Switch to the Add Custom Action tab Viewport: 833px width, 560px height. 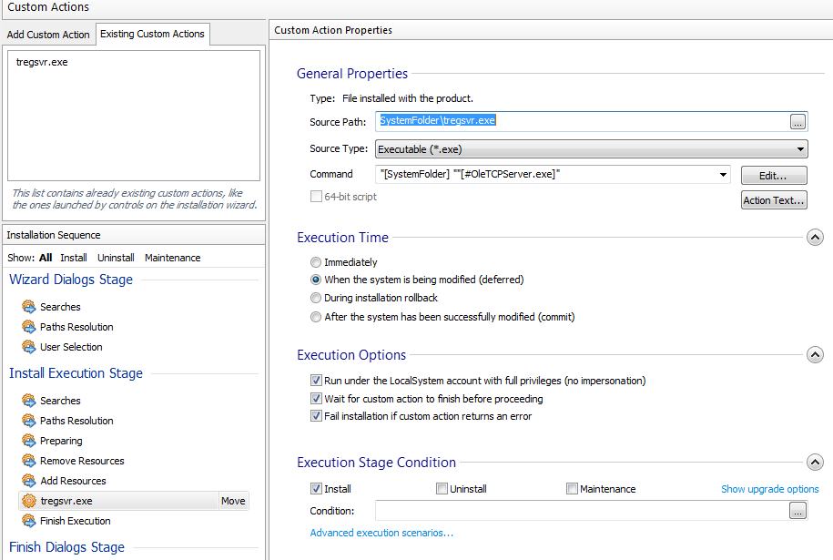coord(48,35)
